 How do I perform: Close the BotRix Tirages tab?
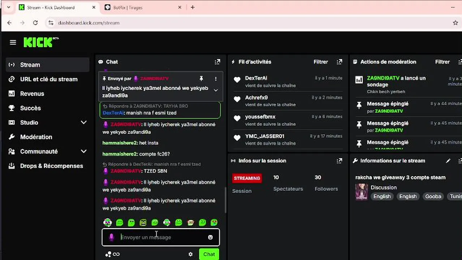click(180, 7)
